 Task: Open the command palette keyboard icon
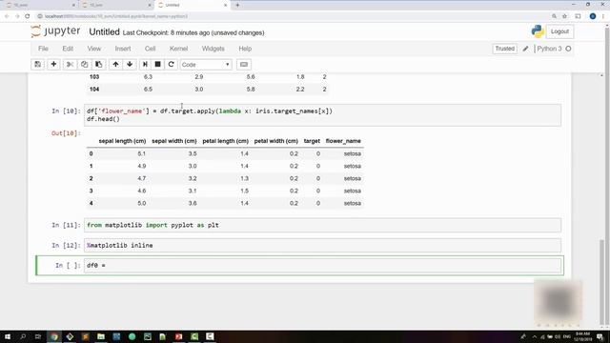coord(244,64)
